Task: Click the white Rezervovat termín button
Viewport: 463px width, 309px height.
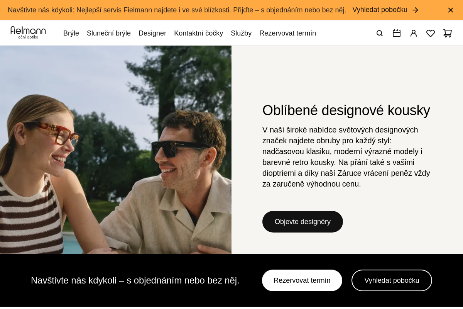Action: click(x=302, y=280)
